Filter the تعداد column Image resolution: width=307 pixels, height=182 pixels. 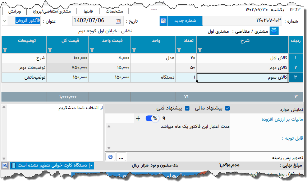(179, 50)
